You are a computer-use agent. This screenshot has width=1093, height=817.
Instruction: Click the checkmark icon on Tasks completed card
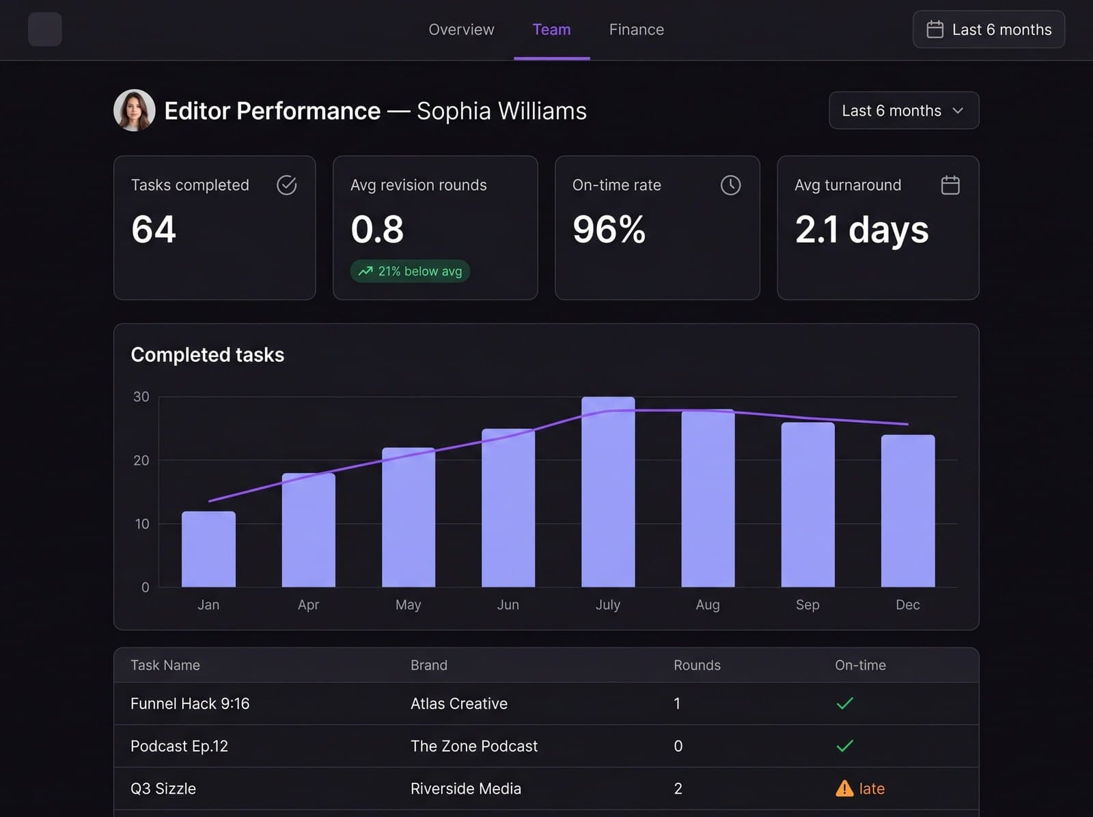[x=286, y=185]
